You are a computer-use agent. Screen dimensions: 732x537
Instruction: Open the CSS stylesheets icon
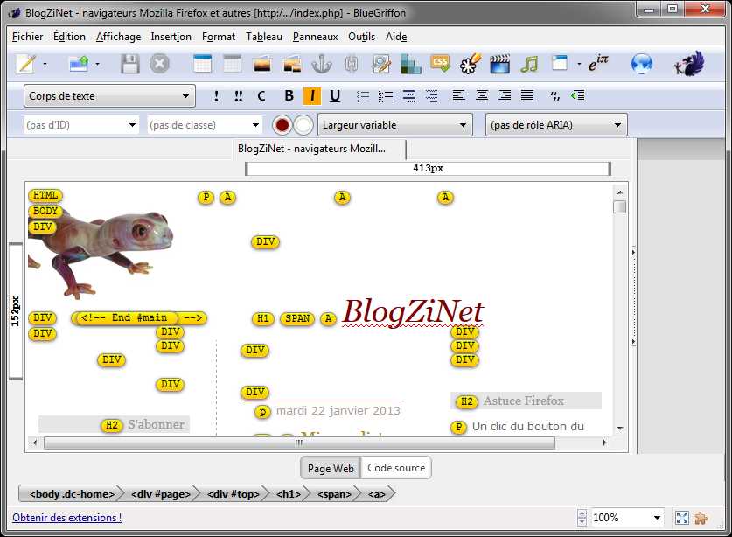click(x=441, y=64)
